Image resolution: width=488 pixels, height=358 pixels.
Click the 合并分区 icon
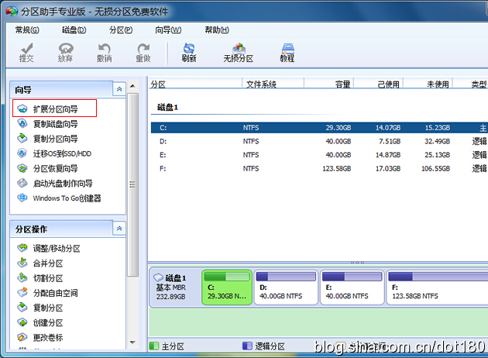point(22,263)
